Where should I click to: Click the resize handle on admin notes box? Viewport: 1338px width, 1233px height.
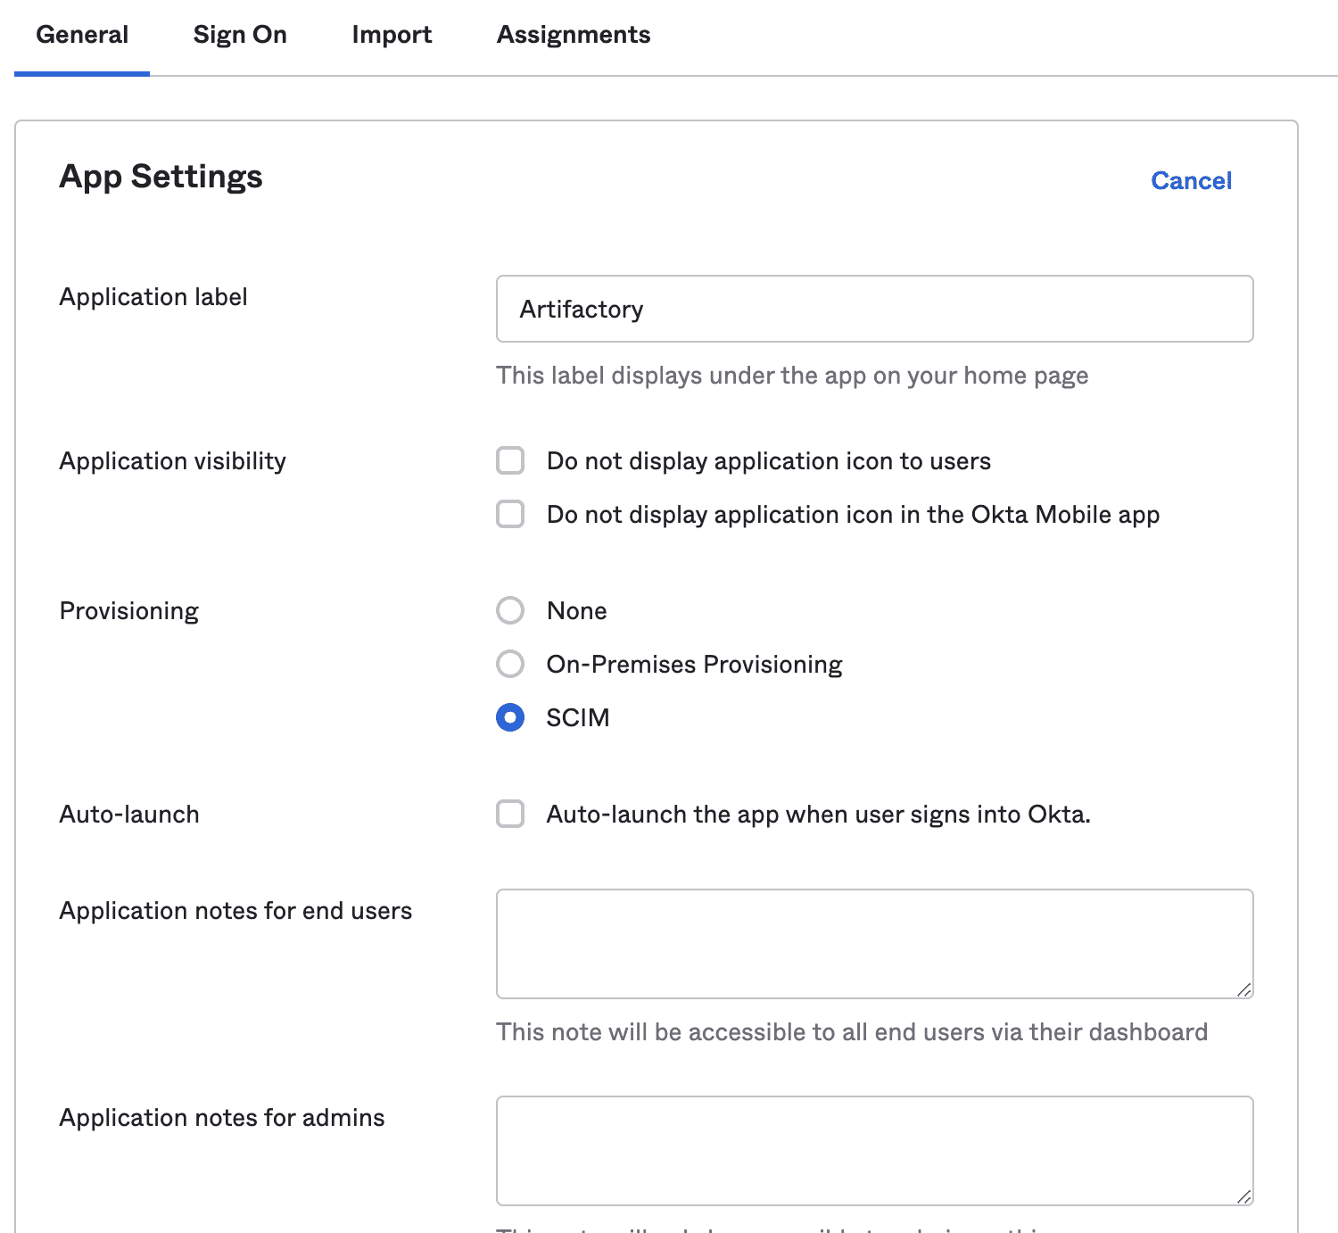click(x=1246, y=1197)
